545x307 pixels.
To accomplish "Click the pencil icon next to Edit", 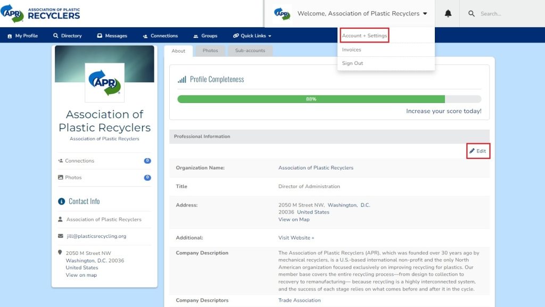I will point(472,151).
